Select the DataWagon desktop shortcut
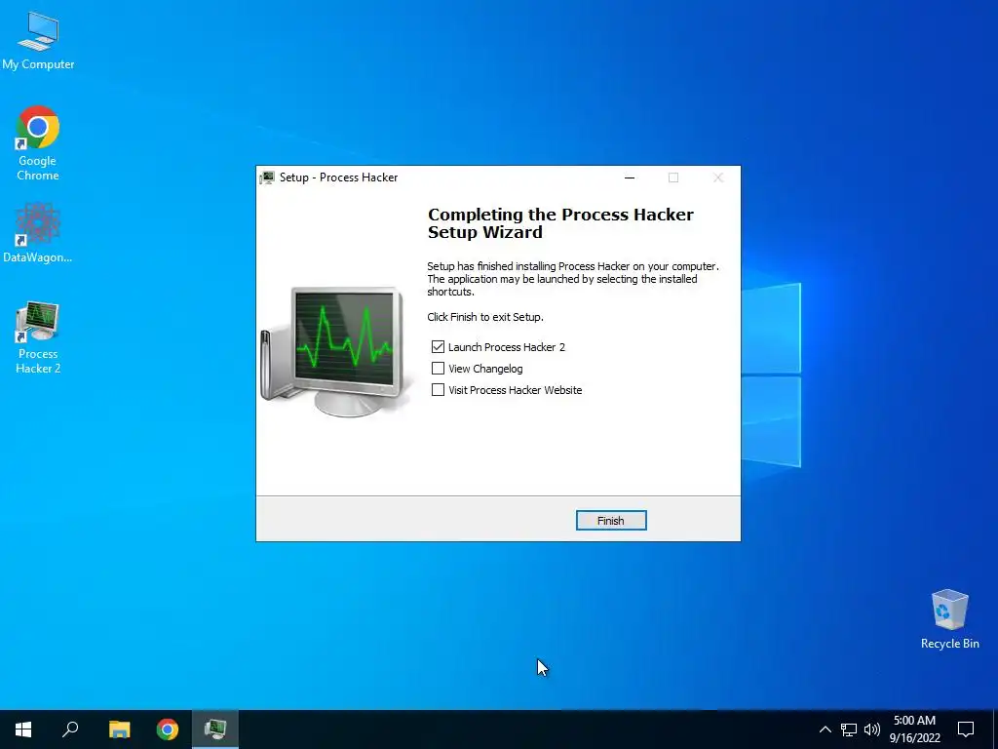998x749 pixels. (38, 232)
